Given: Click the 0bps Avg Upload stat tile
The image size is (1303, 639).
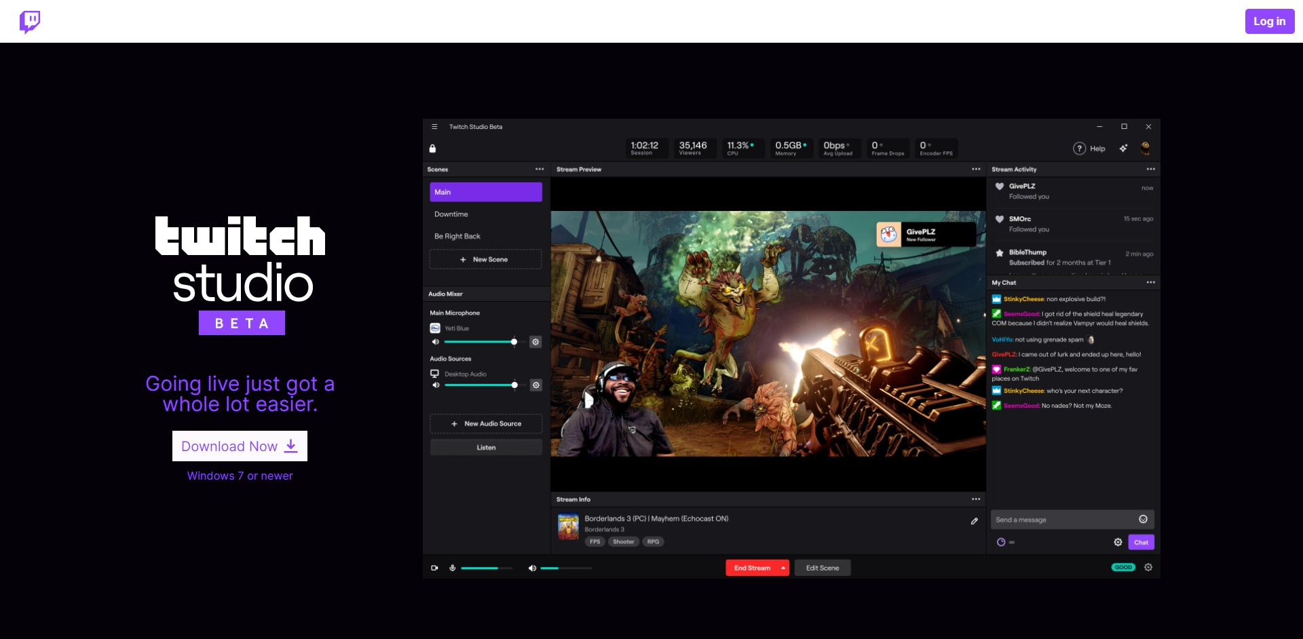Looking at the screenshot, I should pyautogui.click(x=839, y=148).
